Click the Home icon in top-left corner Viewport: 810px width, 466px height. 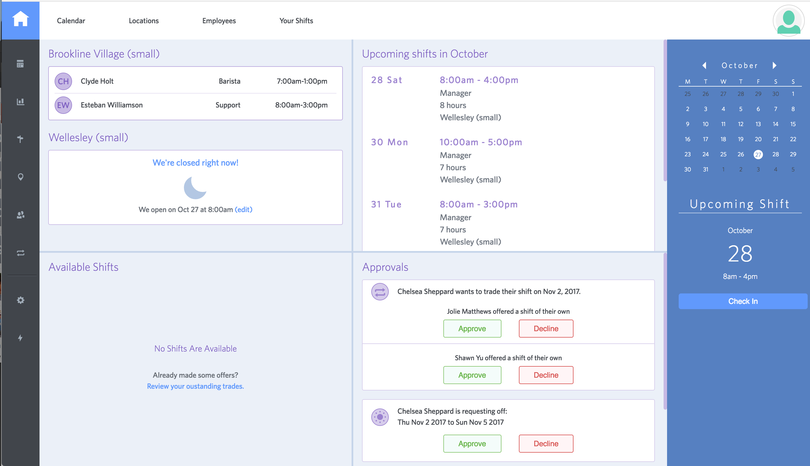tap(20, 20)
